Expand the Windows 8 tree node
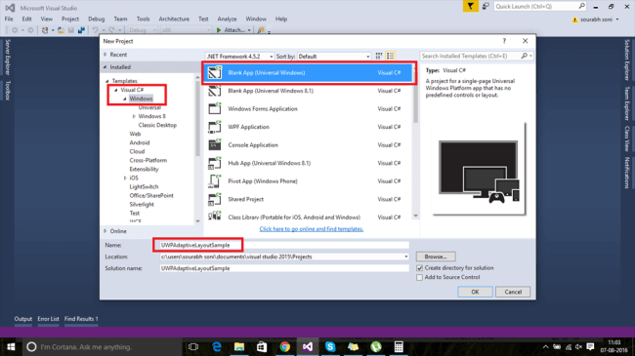635x356 pixels. tap(134, 116)
